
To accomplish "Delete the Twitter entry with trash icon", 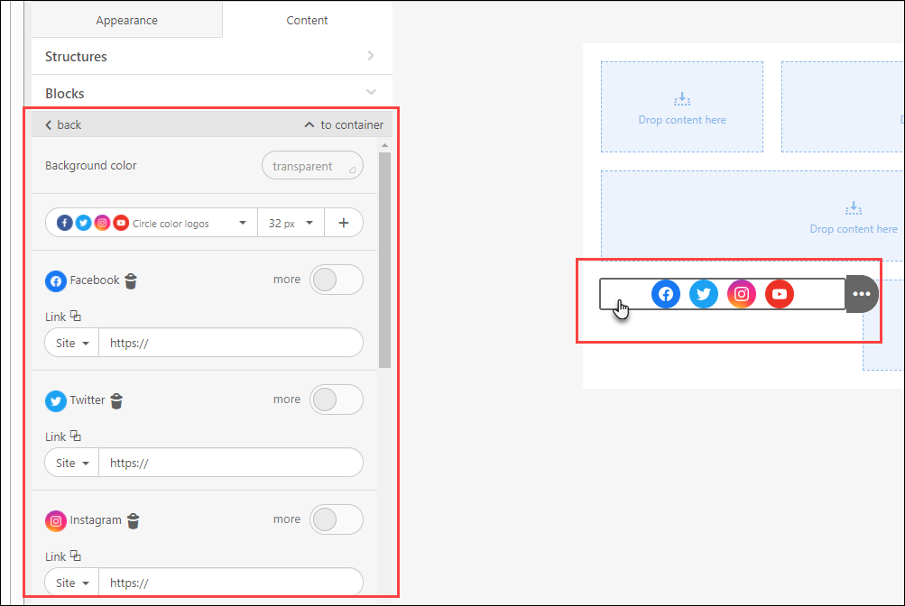I will click(x=116, y=400).
